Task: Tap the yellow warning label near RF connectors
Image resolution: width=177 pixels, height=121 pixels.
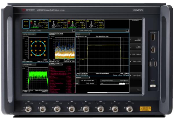Action: coord(145,109)
